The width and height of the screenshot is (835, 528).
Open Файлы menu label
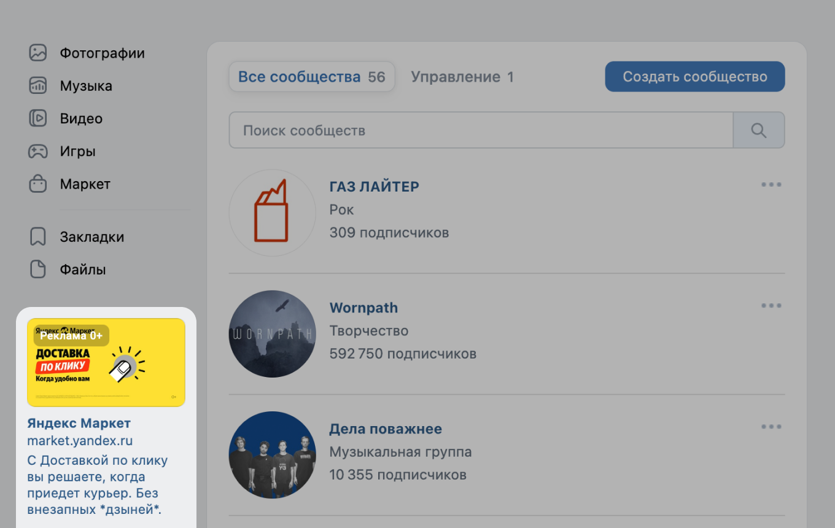pos(83,270)
